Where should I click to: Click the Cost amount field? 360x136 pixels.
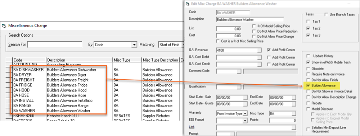pyautogui.click(x=229, y=36)
